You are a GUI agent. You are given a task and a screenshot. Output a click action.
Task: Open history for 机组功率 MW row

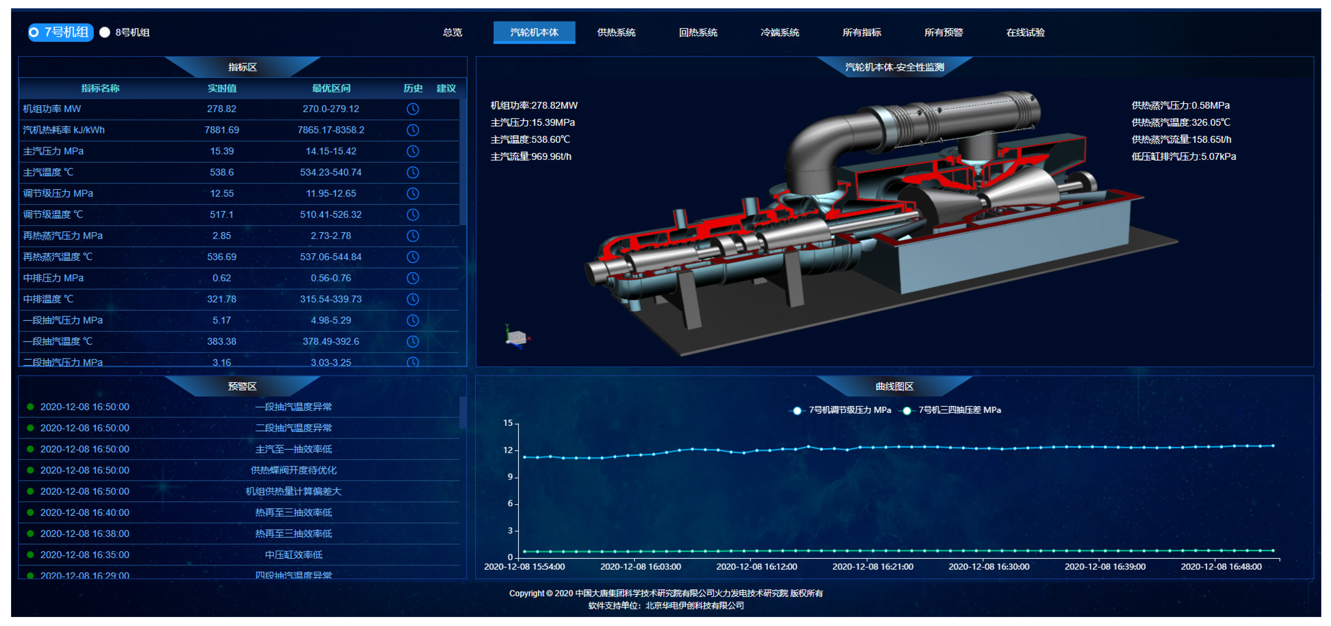[x=412, y=109]
